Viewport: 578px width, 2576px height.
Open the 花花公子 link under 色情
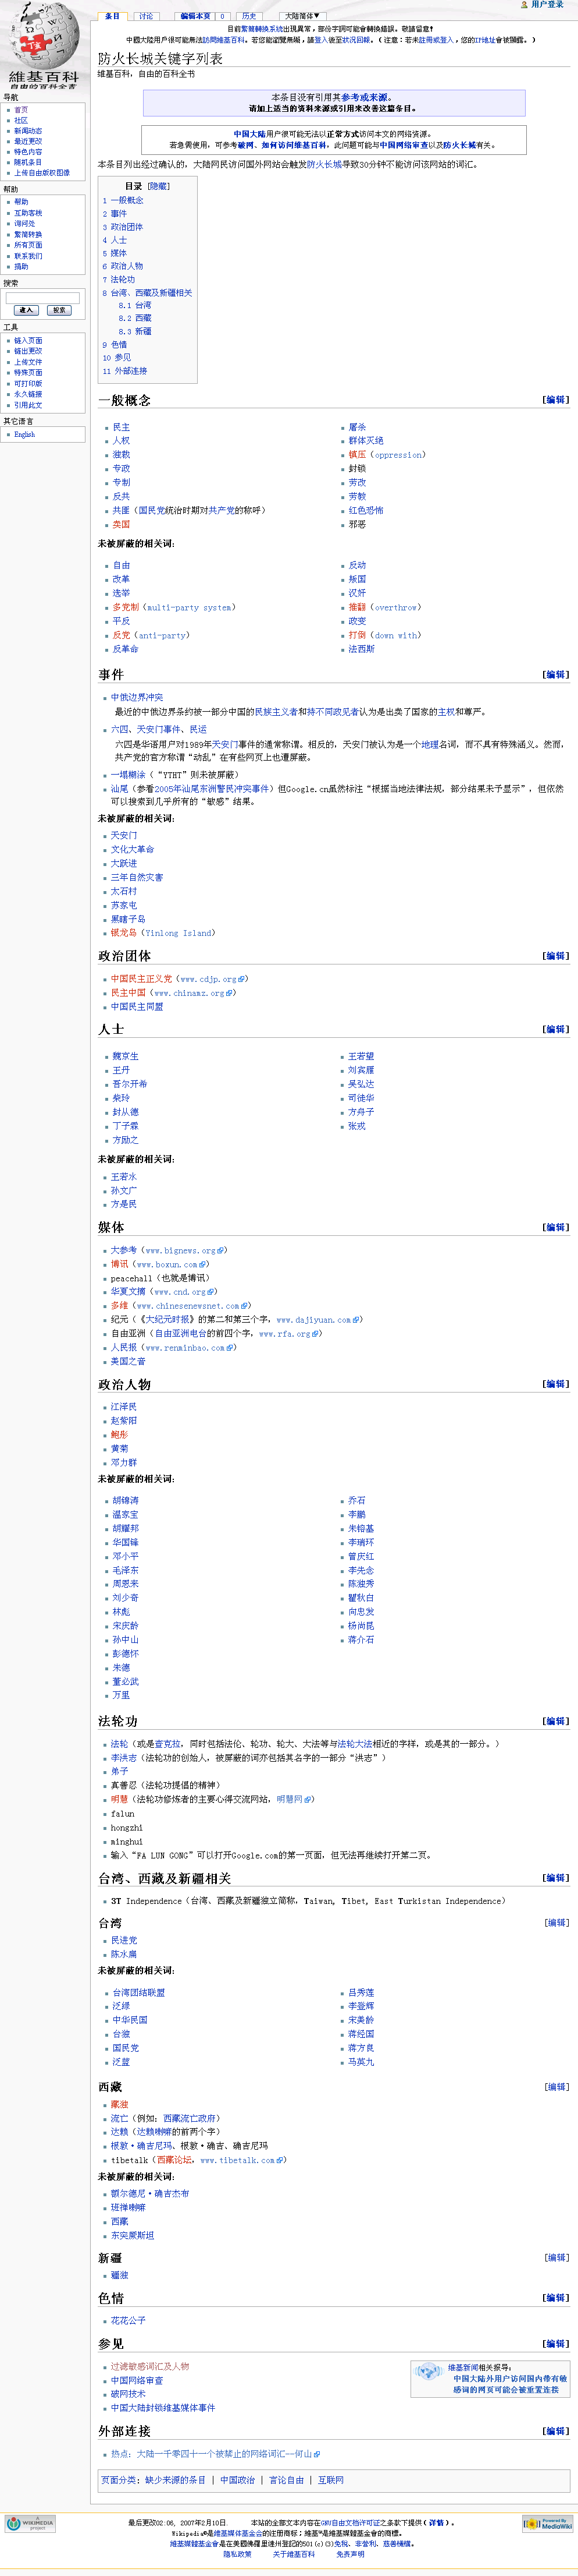(128, 2321)
